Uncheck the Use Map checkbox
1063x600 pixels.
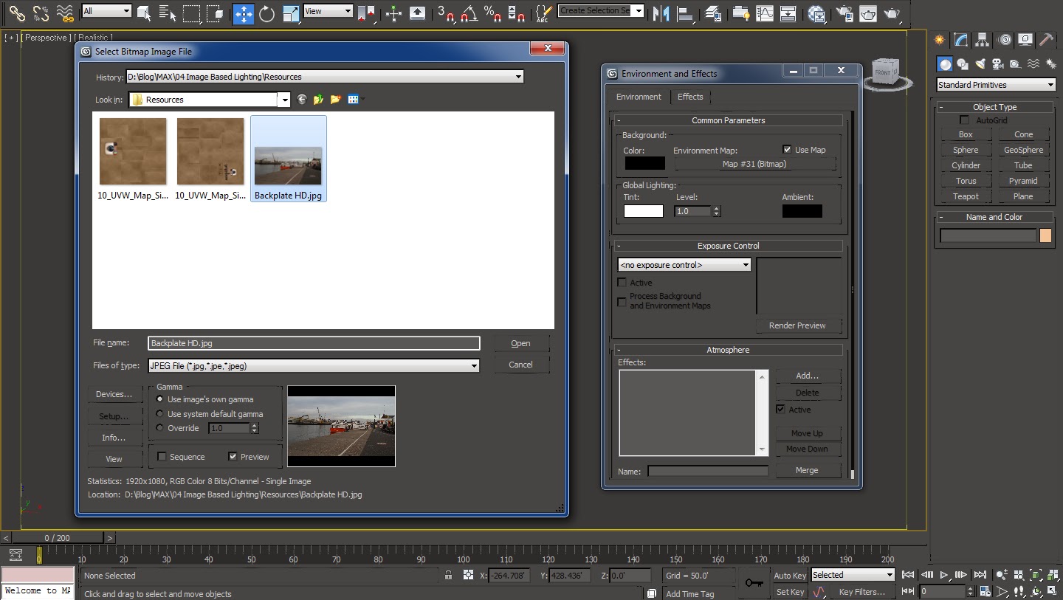coord(787,150)
